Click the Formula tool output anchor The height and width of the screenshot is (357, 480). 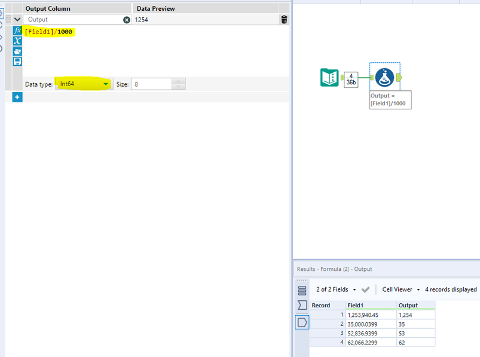(399, 78)
